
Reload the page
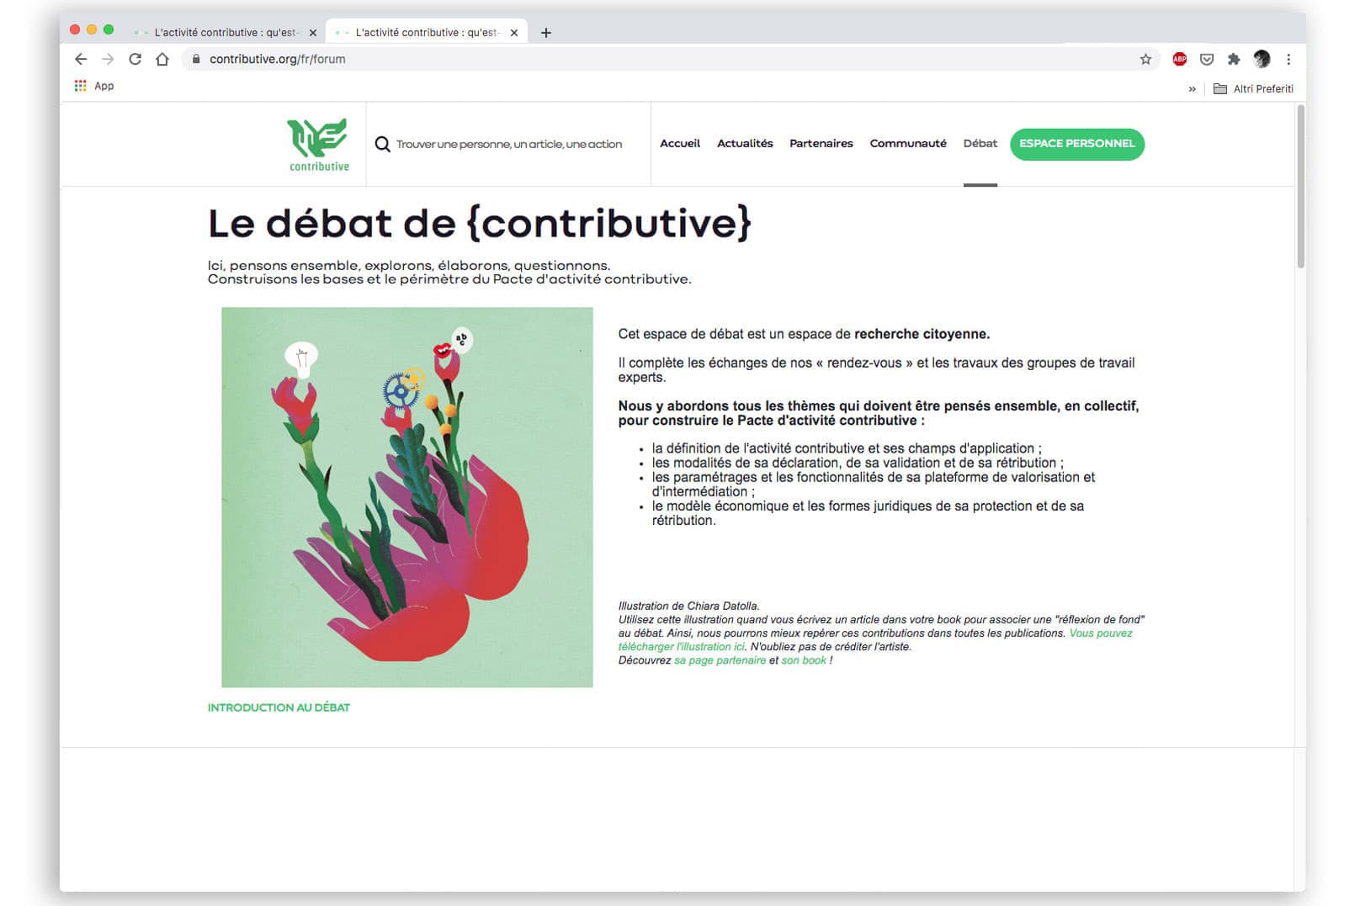(135, 59)
